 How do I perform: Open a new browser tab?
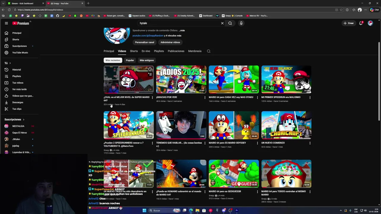88,3
